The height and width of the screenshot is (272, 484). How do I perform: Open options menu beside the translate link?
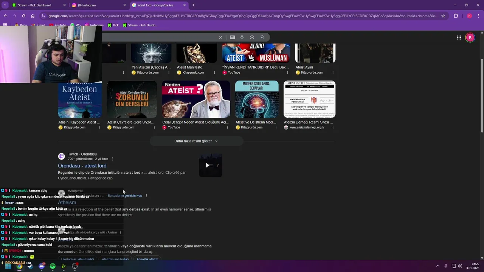click(146, 196)
